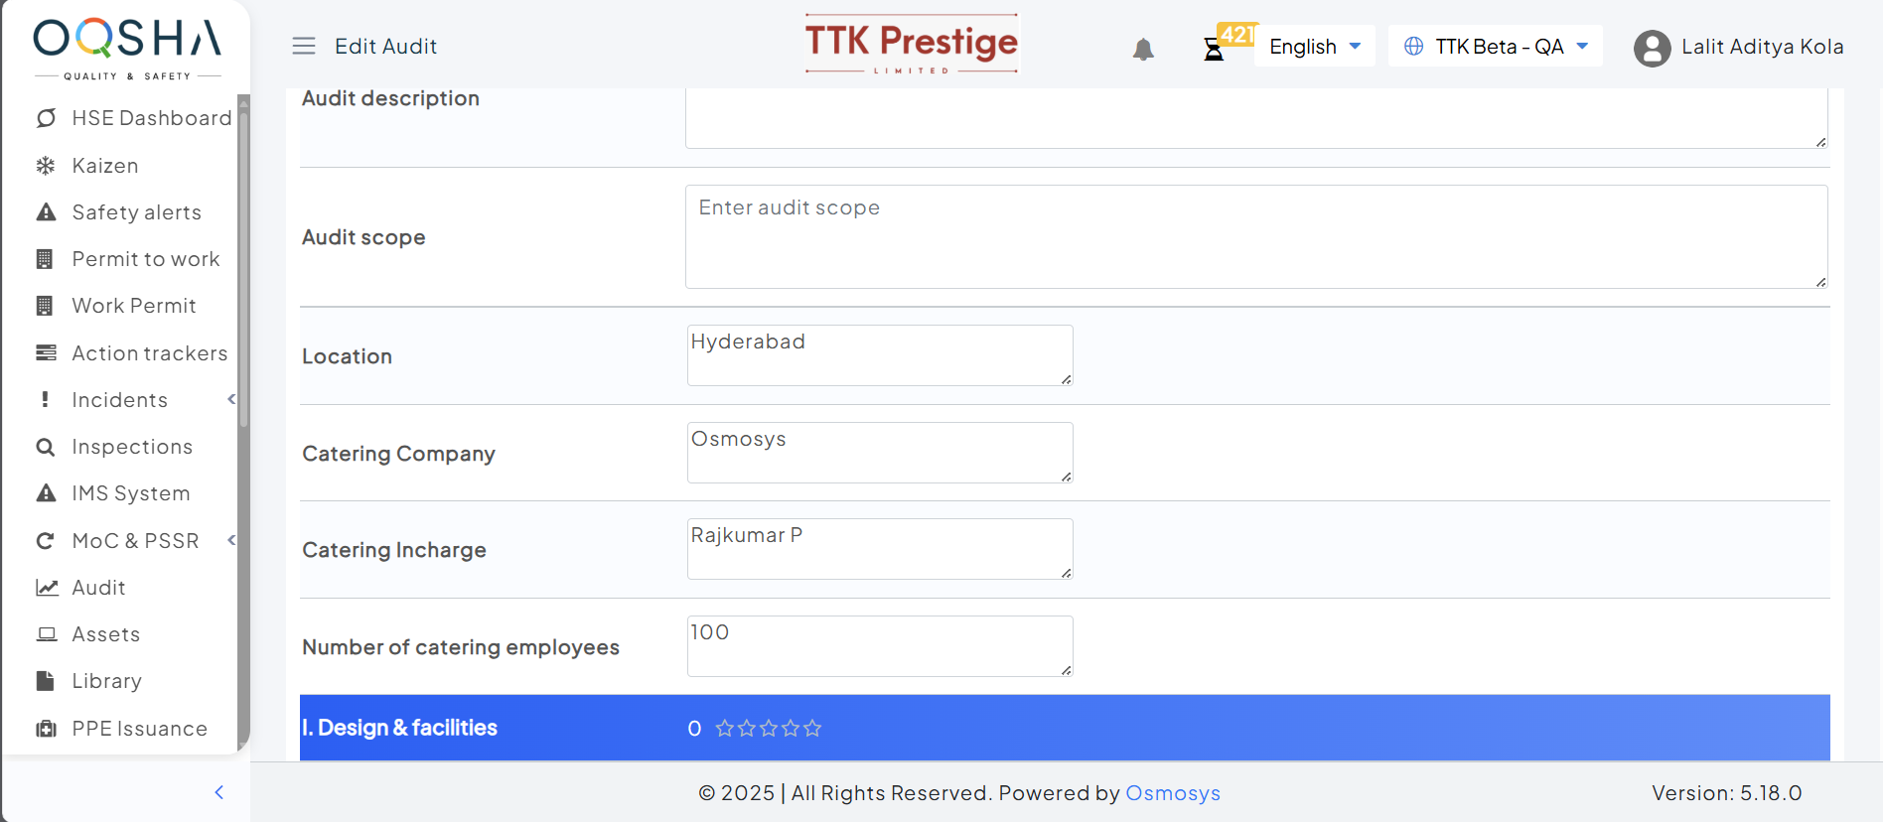Open Safety alerts from sidebar

[136, 212]
